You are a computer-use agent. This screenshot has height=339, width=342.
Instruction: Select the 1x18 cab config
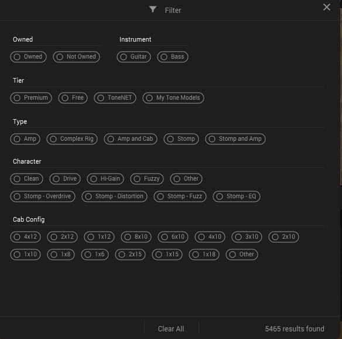(204, 255)
